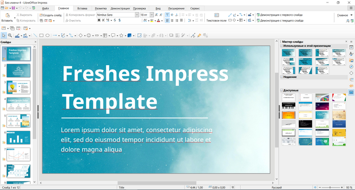Toggle left text alignment
Screen dimensions: 355x190
pos(167,21)
